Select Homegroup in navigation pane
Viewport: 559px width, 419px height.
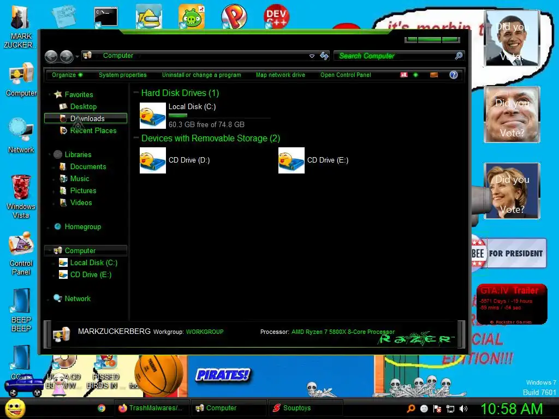pos(83,227)
